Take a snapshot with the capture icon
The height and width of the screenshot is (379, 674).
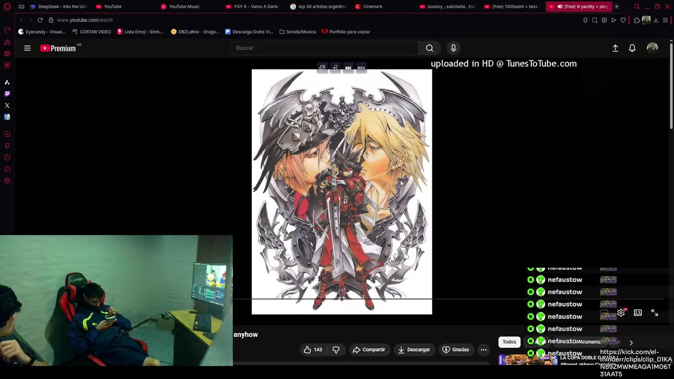point(594,20)
